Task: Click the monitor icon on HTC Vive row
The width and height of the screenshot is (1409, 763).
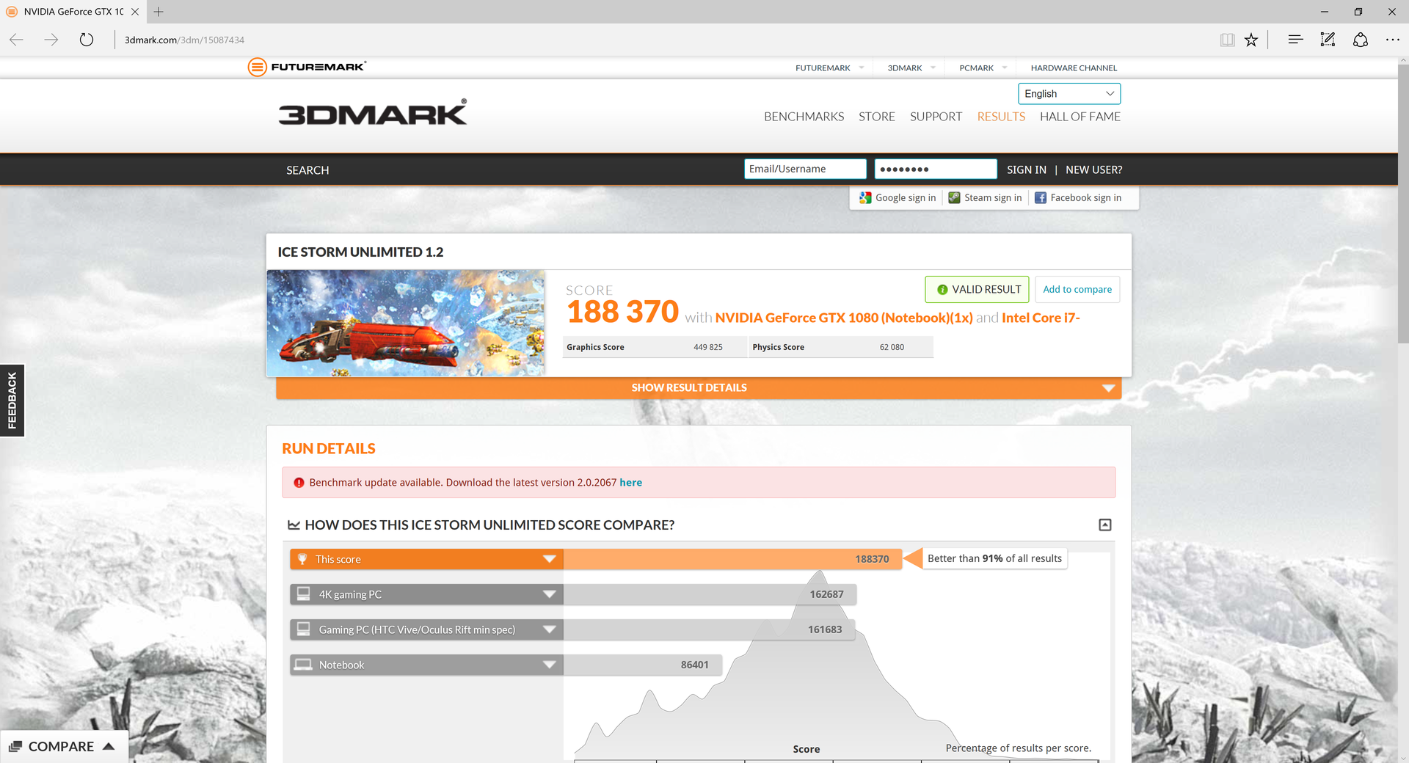Action: click(x=303, y=629)
